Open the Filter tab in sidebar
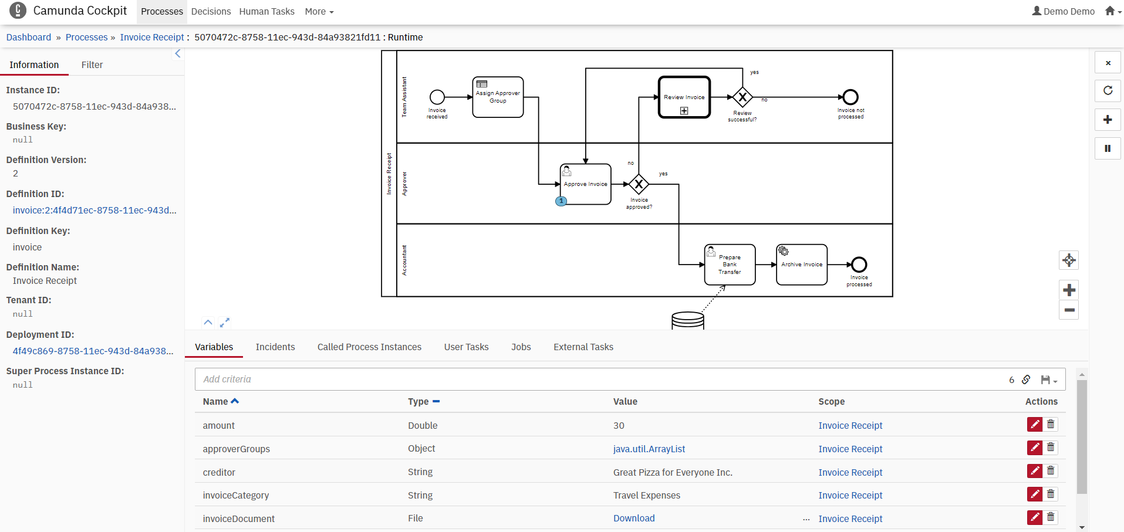1124x532 pixels. [x=92, y=65]
